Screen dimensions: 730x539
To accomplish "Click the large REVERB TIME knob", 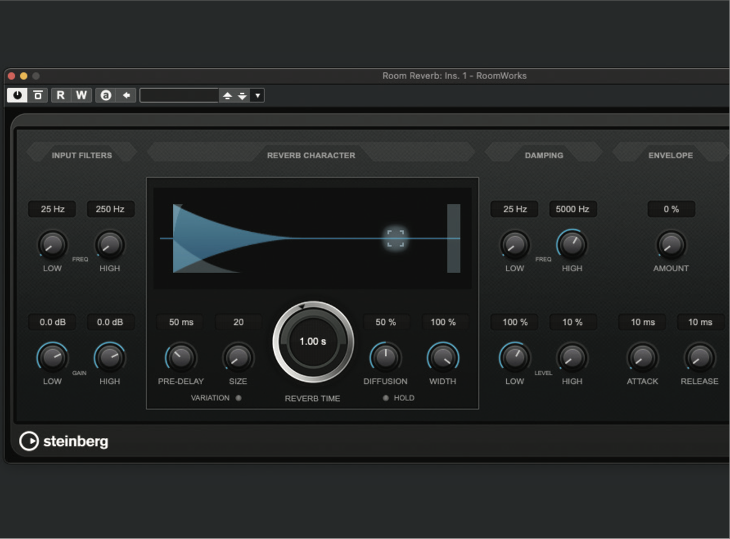I will pyautogui.click(x=312, y=341).
